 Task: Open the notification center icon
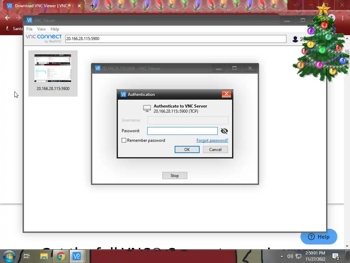click(336, 257)
